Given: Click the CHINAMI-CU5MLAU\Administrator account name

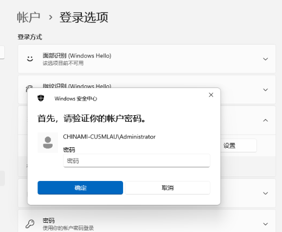Looking at the screenshot, I should pos(109,136).
